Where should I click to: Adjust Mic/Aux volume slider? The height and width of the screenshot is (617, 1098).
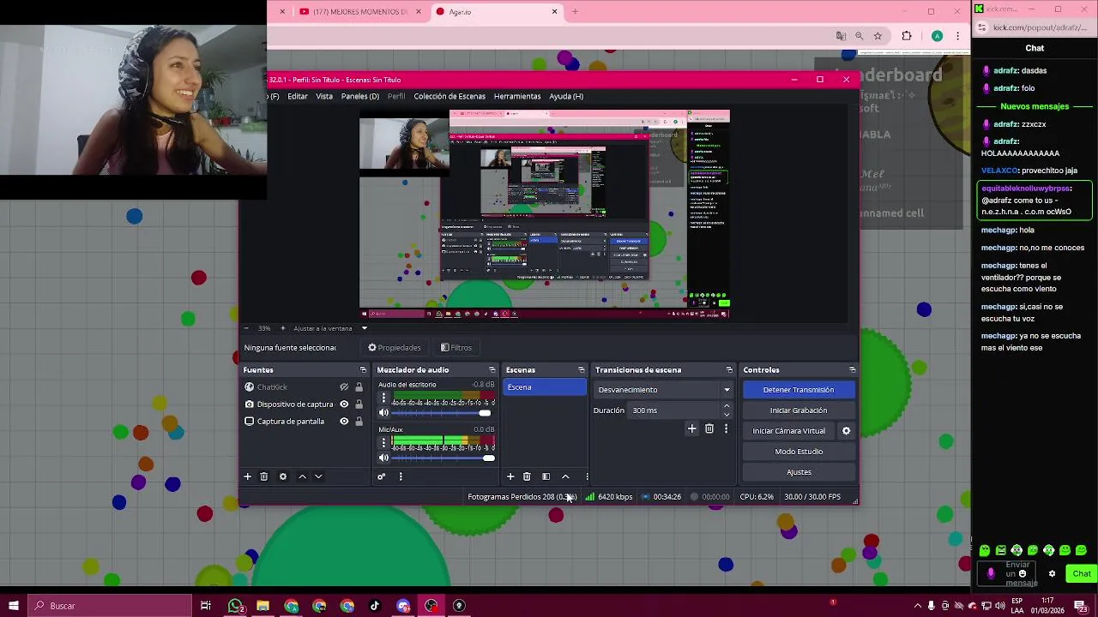(x=443, y=458)
